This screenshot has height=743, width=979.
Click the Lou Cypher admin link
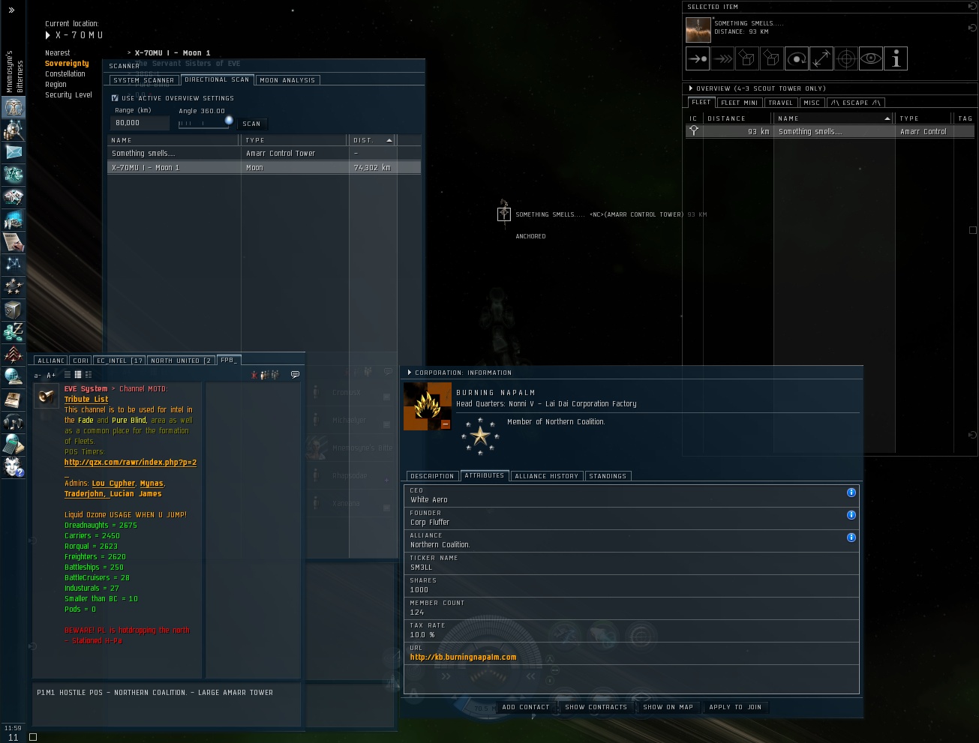click(x=114, y=484)
